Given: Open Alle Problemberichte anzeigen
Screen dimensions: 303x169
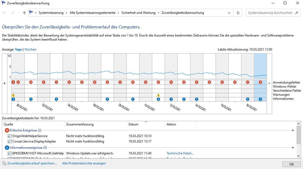Looking at the screenshot, I should pos(84,163).
